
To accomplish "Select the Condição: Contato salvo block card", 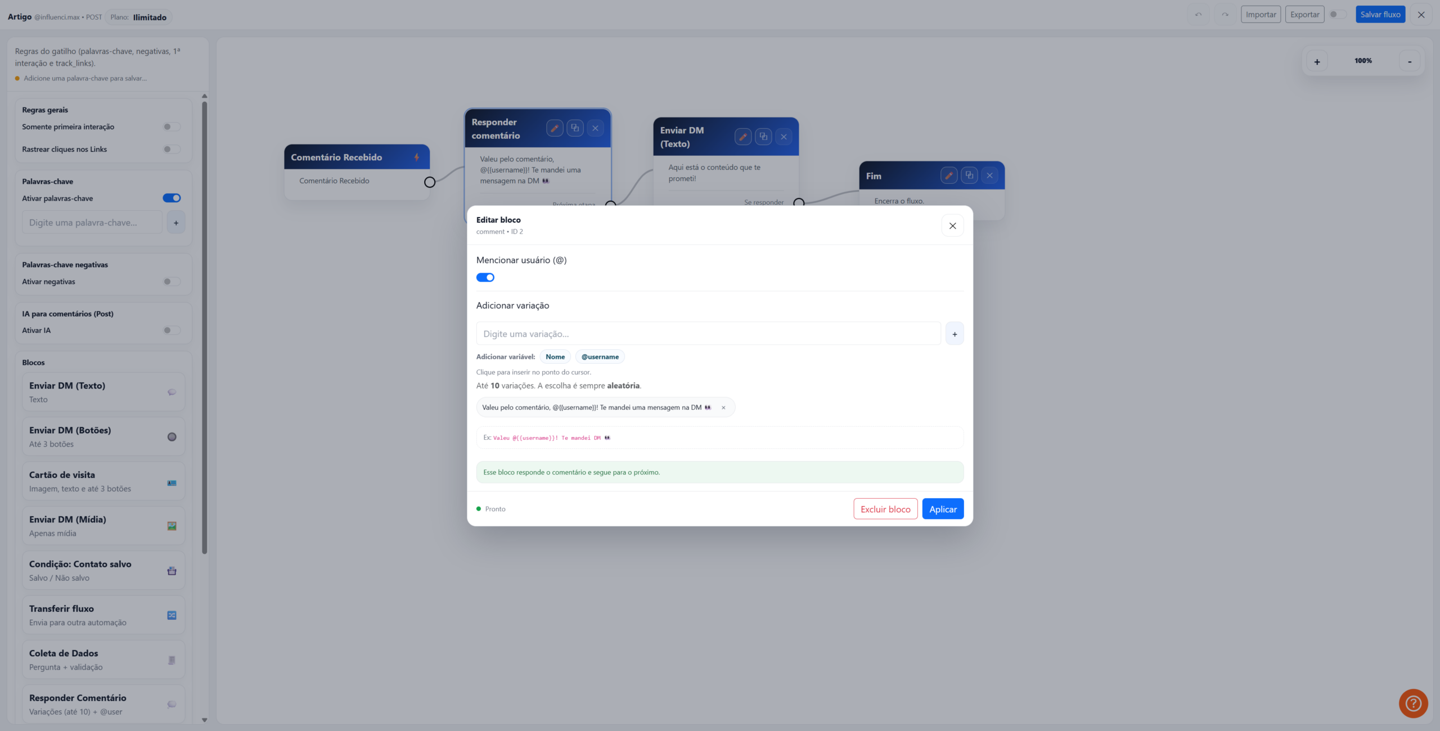I will tap(103, 571).
